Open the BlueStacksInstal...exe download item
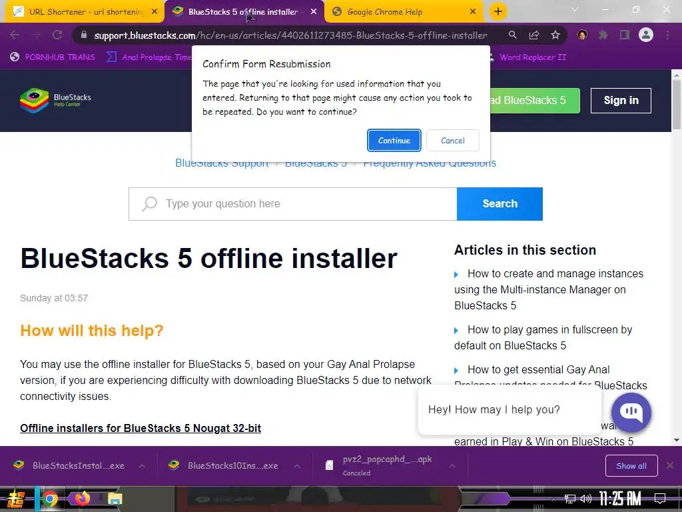 [69, 465]
